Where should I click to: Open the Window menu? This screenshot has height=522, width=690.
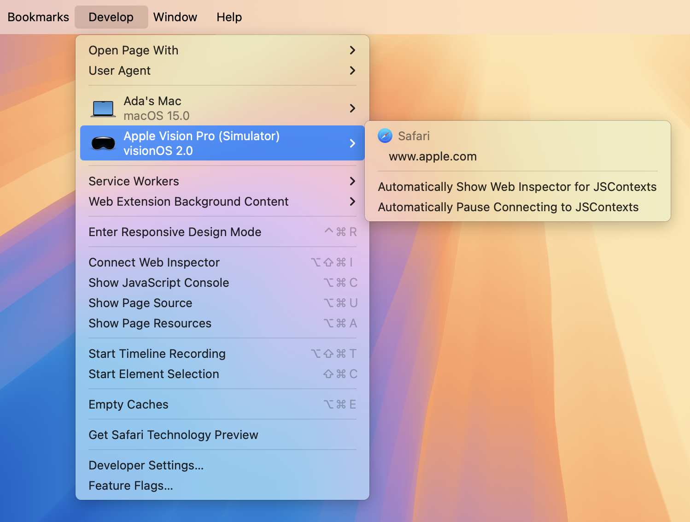[175, 17]
